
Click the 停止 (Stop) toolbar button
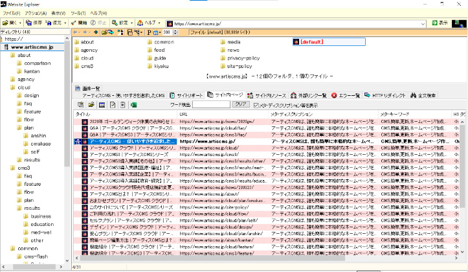pos(98,23)
